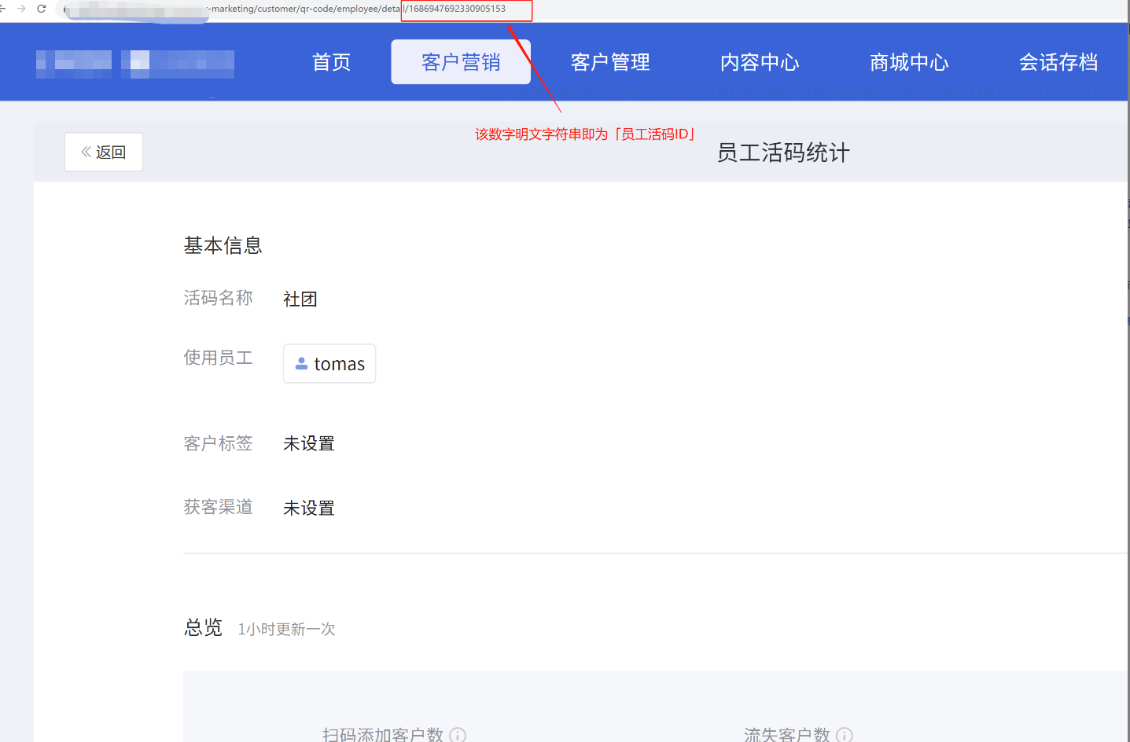1130x742 pixels.
Task: Click the 流失客户数 statistic label
Action: pyautogui.click(x=787, y=735)
